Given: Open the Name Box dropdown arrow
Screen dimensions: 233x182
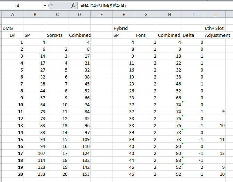Looking at the screenshot, I should click(45, 6).
